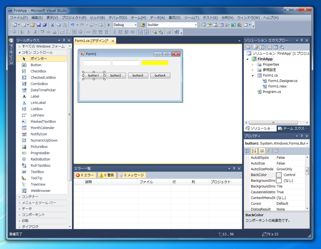
Task: Collapse the Form1.cs node in Solution Explorer
Action: 252,75
